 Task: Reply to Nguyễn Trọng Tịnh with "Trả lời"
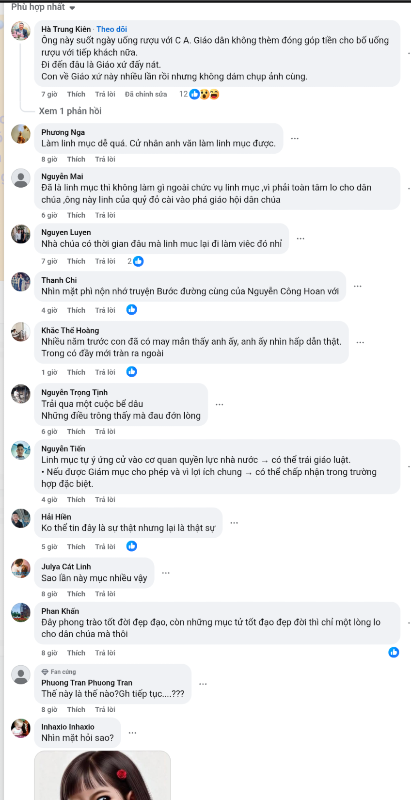(105, 432)
